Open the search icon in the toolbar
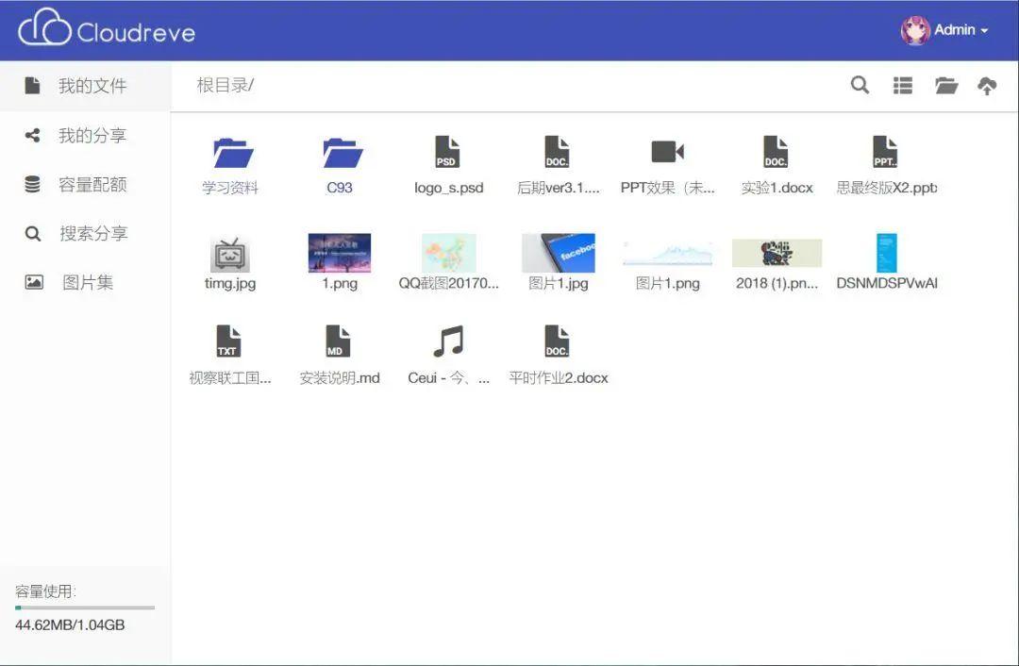 coord(860,85)
